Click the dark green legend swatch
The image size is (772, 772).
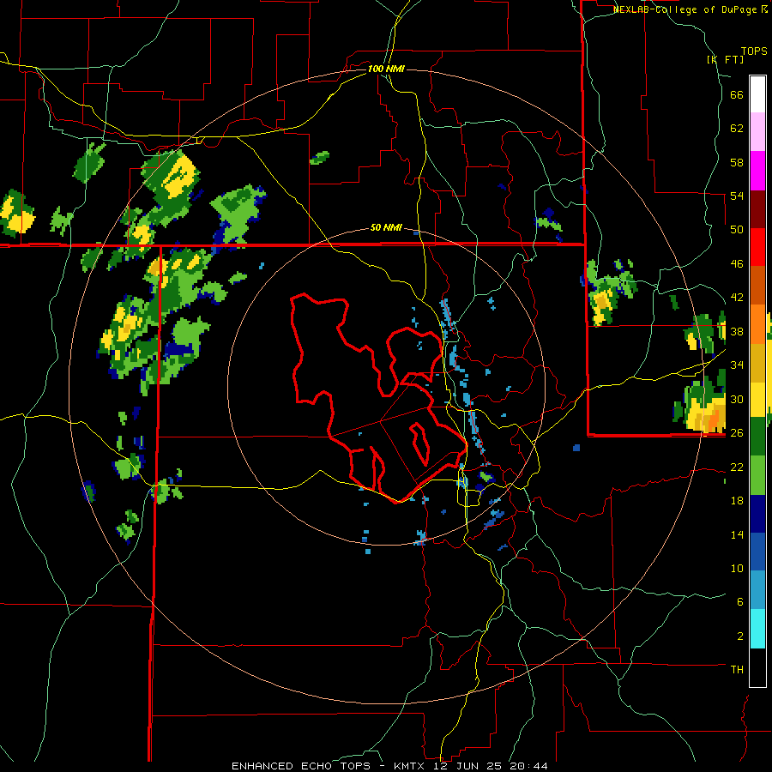757,437
